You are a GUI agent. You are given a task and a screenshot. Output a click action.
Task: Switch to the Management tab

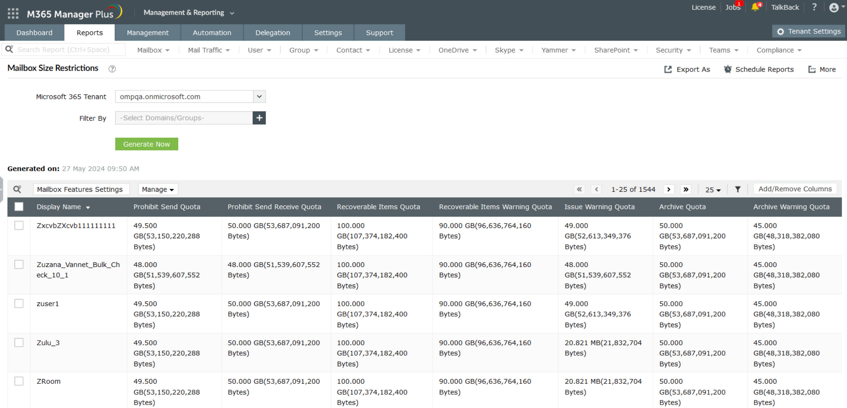(148, 33)
